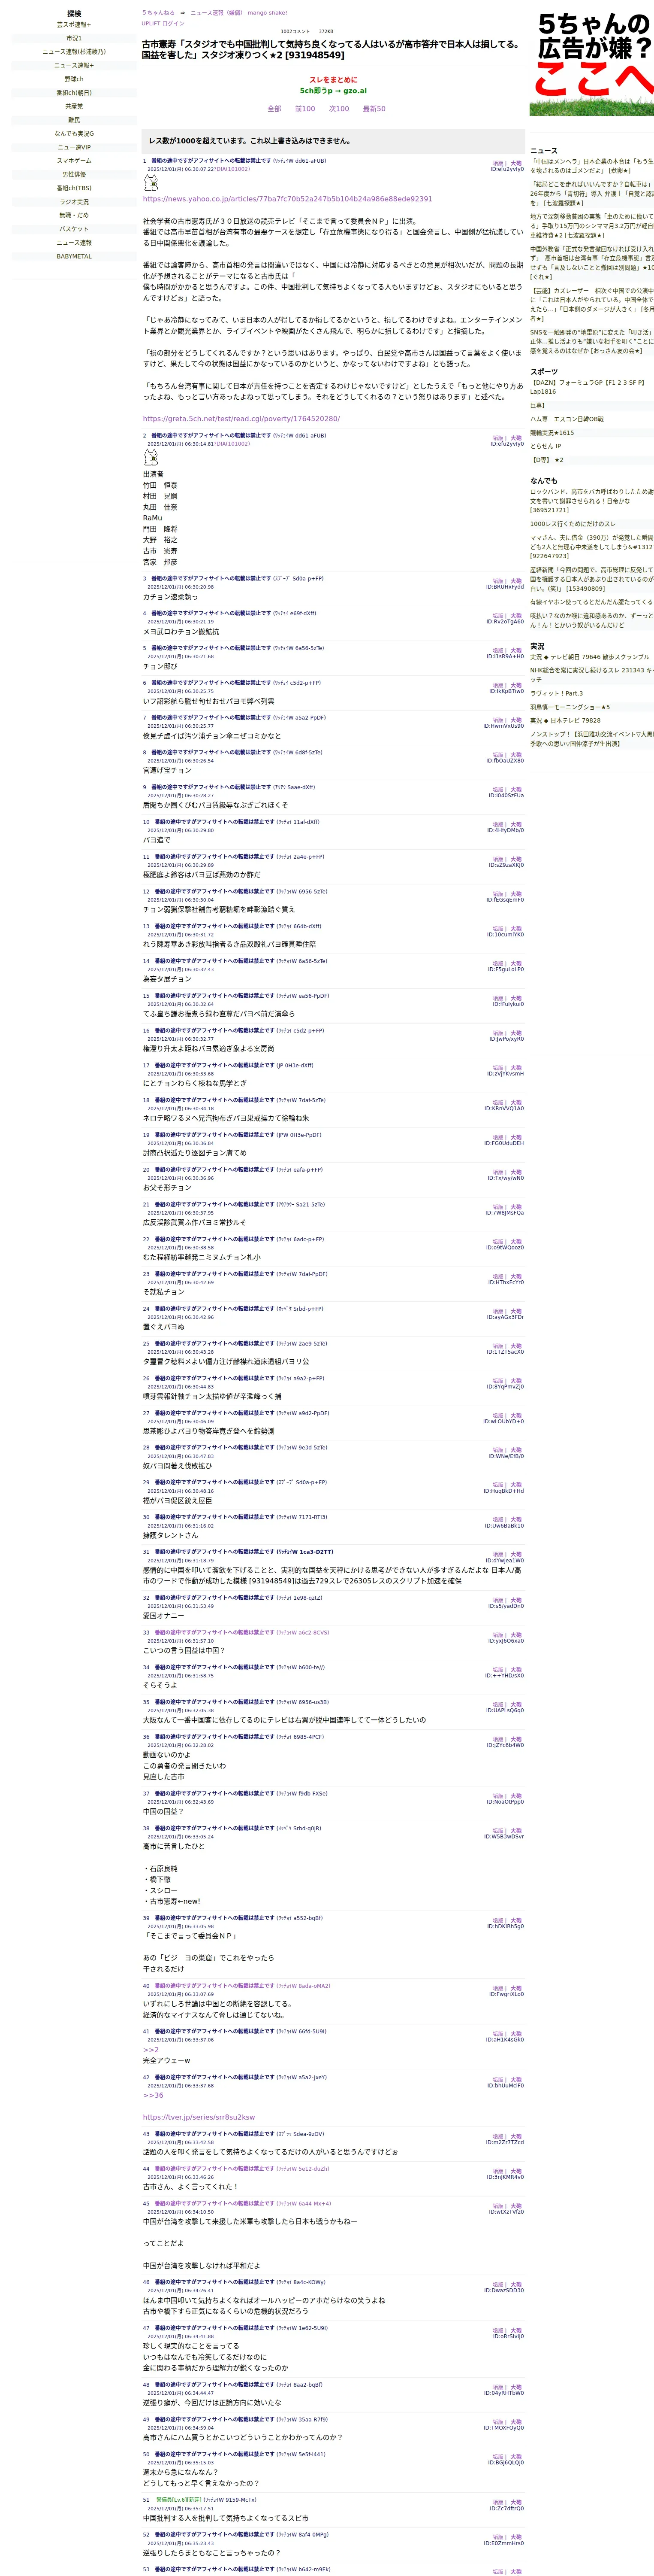Open 野球ch in left sidebar
Image resolution: width=654 pixels, height=2576 pixels.
coord(74,79)
